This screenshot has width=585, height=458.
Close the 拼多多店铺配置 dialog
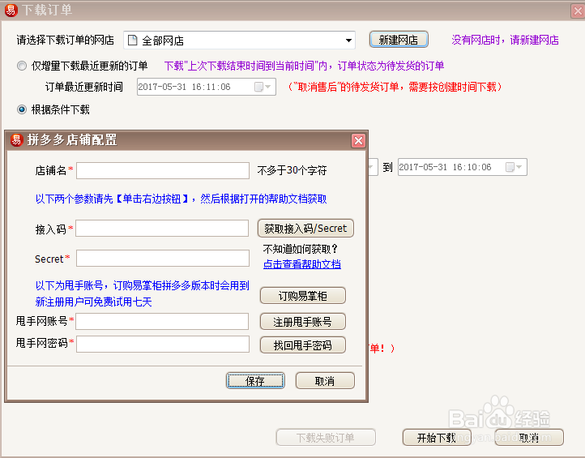[x=359, y=141]
